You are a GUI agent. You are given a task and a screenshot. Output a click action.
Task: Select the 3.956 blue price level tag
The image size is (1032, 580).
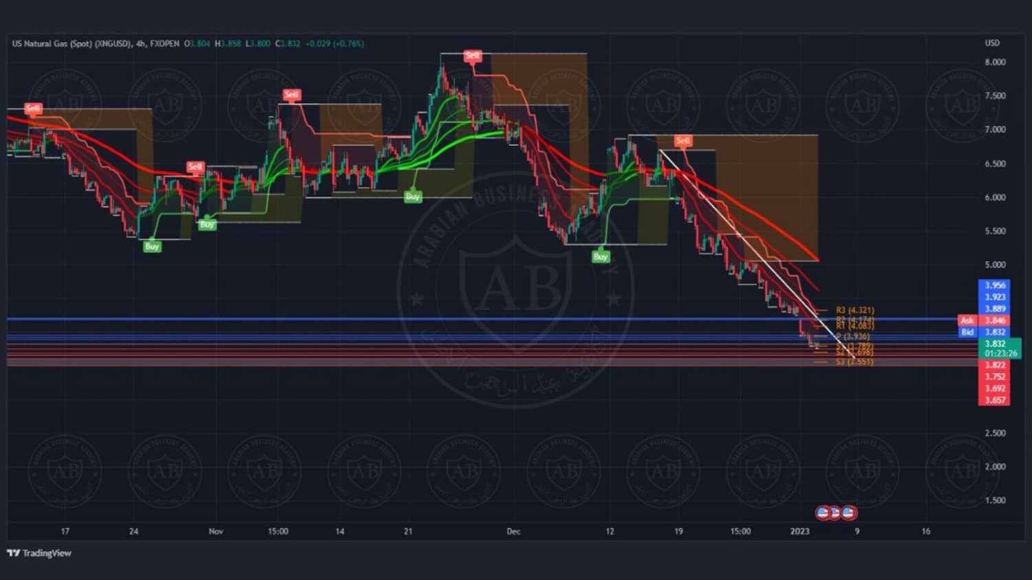point(995,285)
